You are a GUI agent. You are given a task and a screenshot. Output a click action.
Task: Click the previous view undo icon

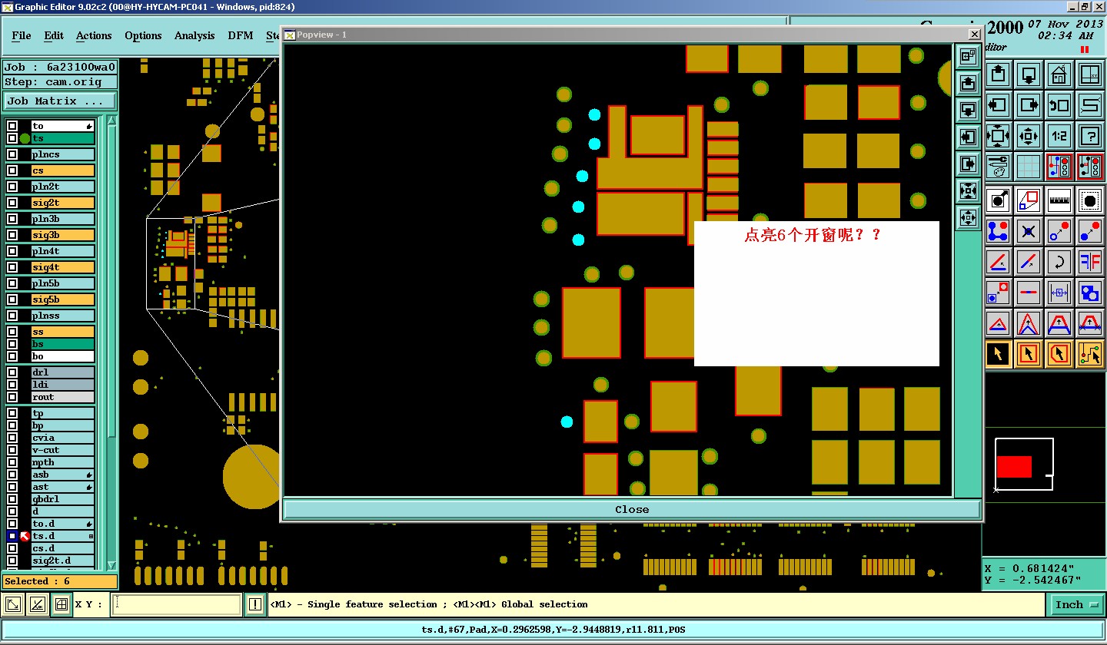1059,105
